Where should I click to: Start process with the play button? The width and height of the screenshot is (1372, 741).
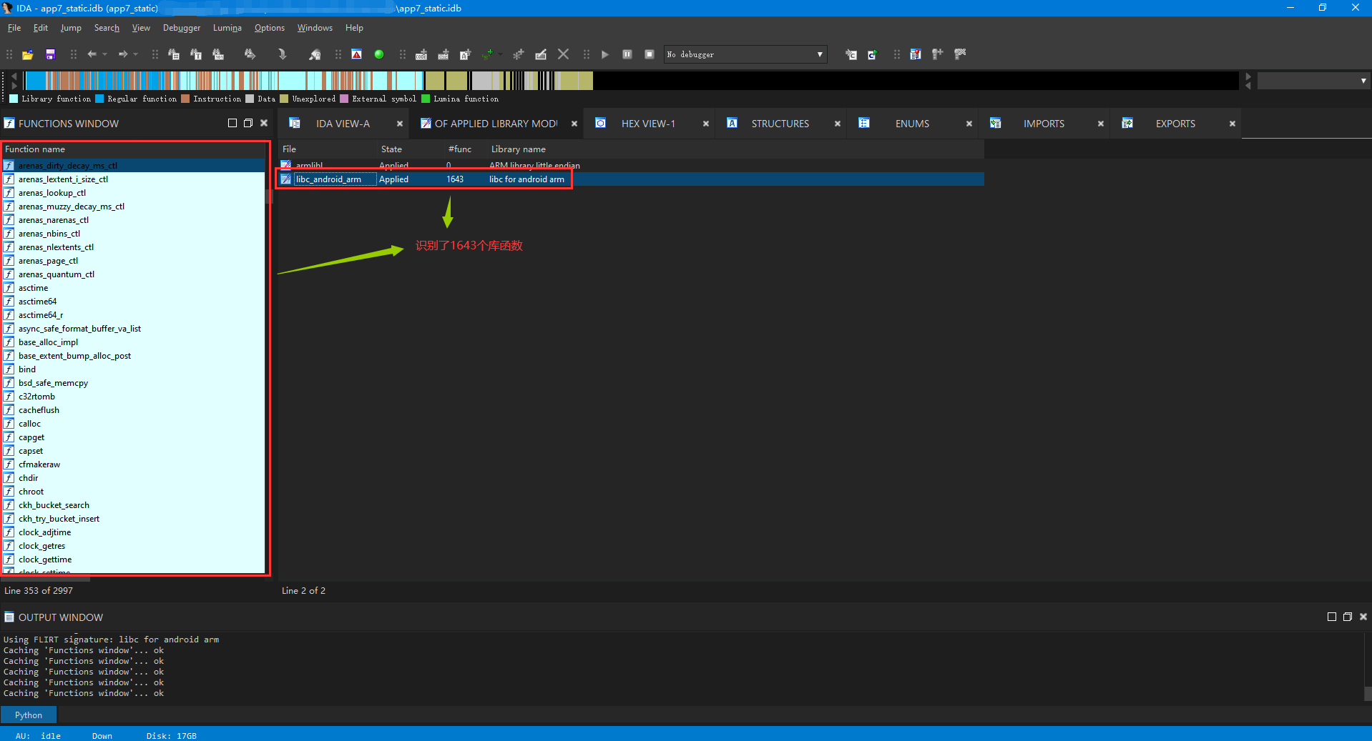click(x=605, y=54)
